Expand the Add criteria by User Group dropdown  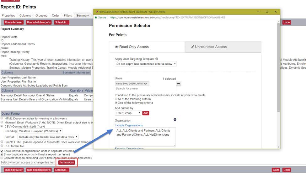pyautogui.click(x=128, y=113)
